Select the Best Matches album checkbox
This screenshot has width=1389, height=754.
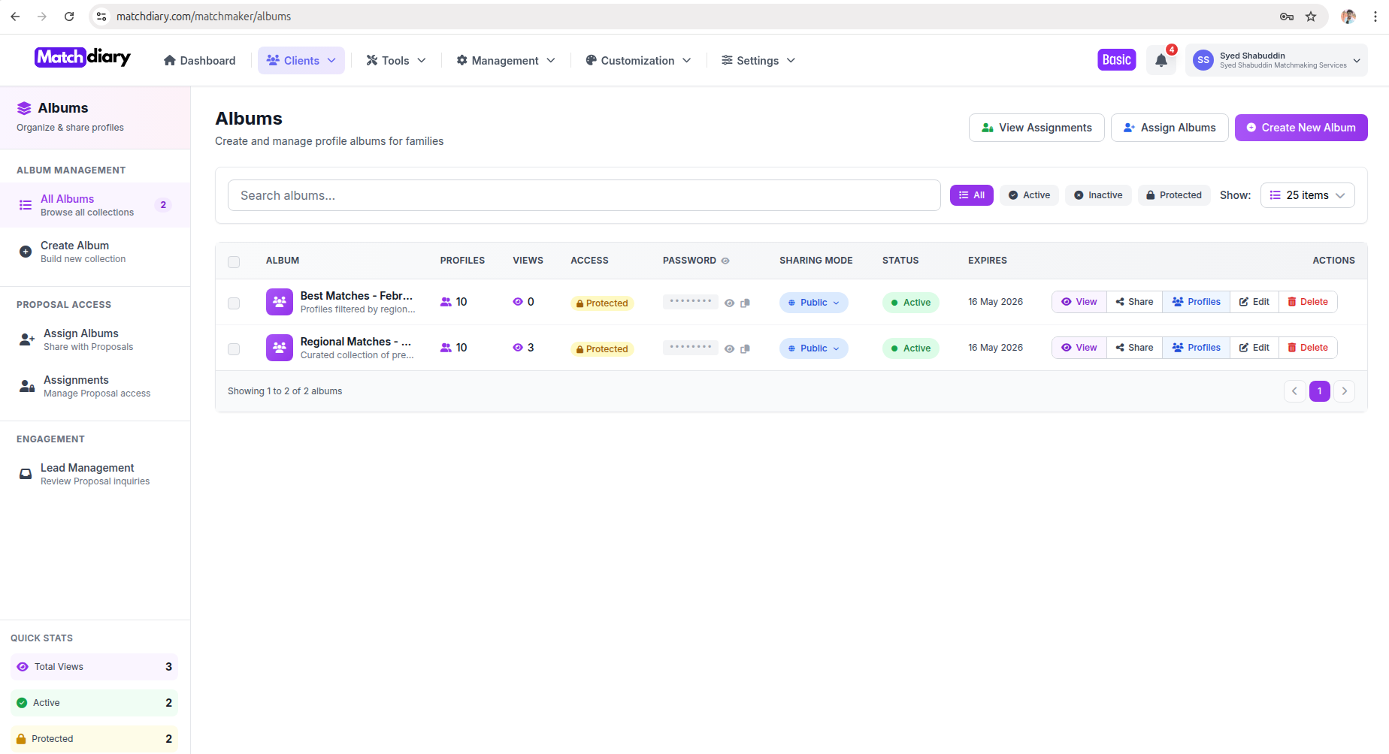click(x=234, y=303)
